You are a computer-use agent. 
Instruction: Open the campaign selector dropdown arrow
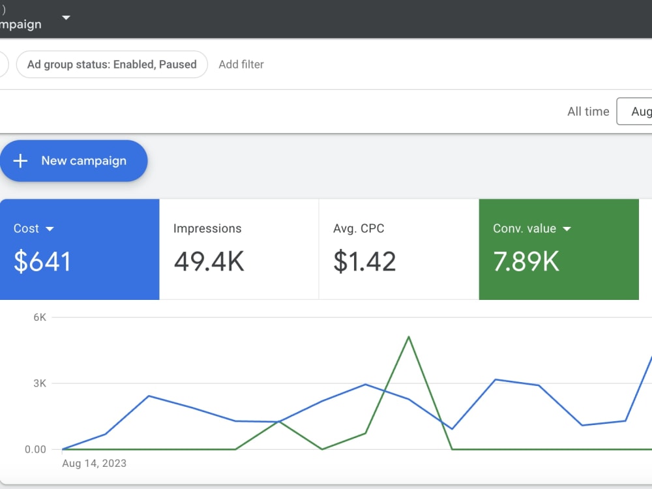[x=66, y=18]
